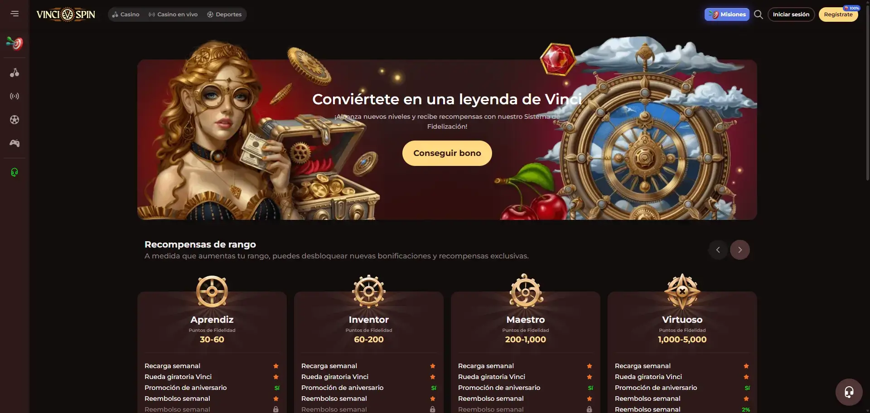Switch to Casino en vivo tab
The width and height of the screenshot is (870, 413).
click(173, 15)
